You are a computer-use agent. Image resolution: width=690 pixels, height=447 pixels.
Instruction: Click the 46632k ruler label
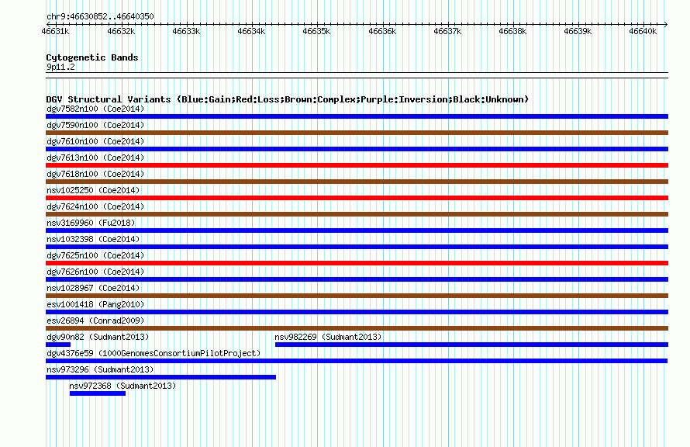pos(121,31)
